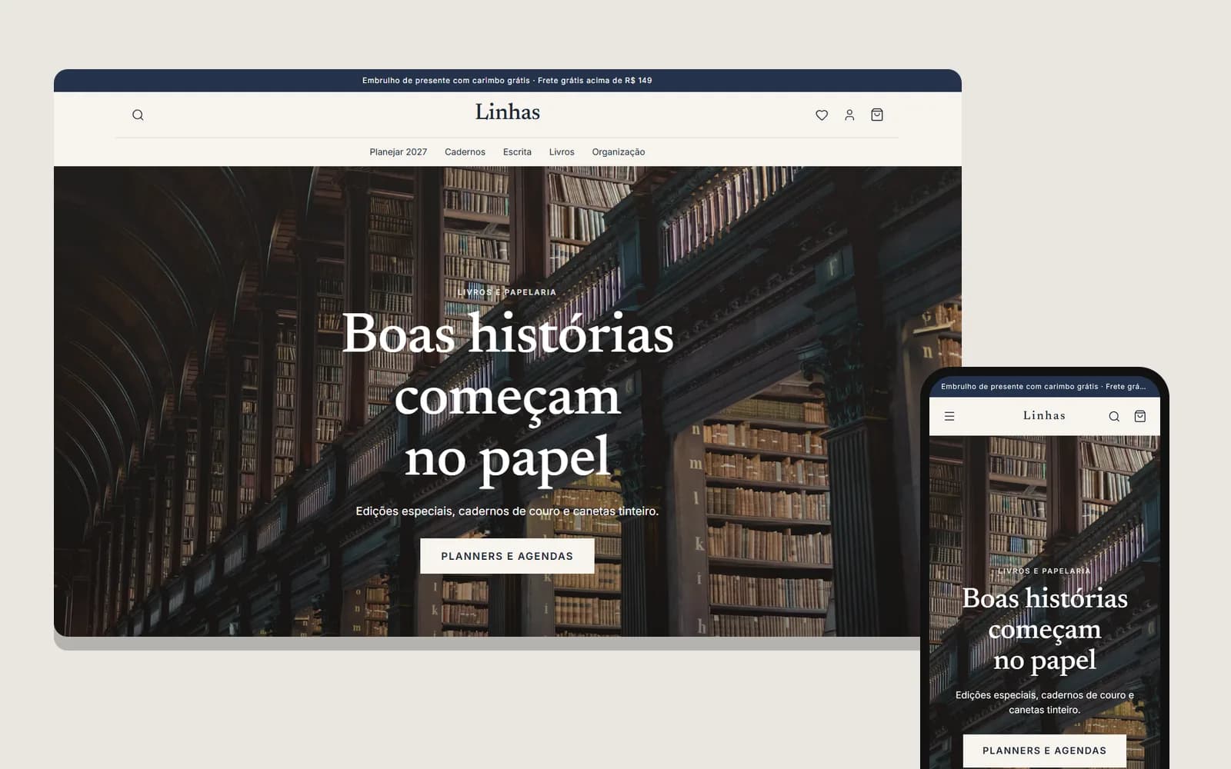Tap the search icon on mobile preview
This screenshot has width=1231, height=769.
click(1114, 416)
